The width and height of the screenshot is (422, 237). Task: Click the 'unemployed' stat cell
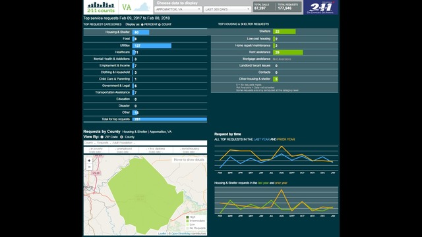(x=123, y=150)
